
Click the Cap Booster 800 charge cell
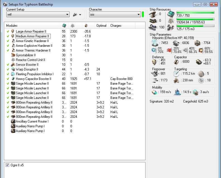coord(121,79)
